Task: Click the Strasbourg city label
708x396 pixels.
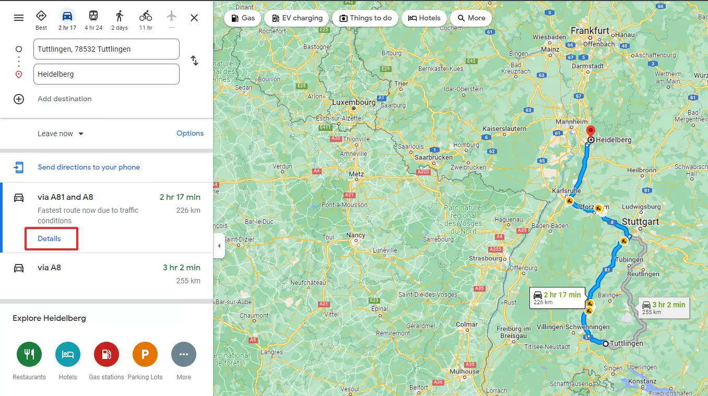Action: (486, 258)
